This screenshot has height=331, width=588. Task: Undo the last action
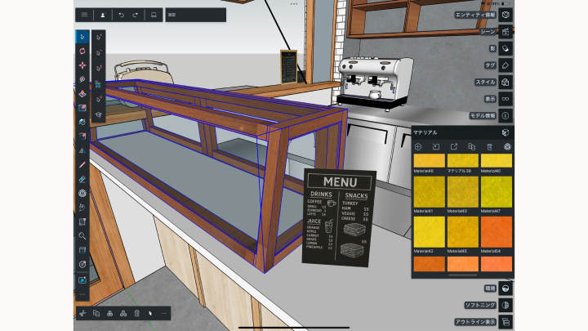(121, 15)
